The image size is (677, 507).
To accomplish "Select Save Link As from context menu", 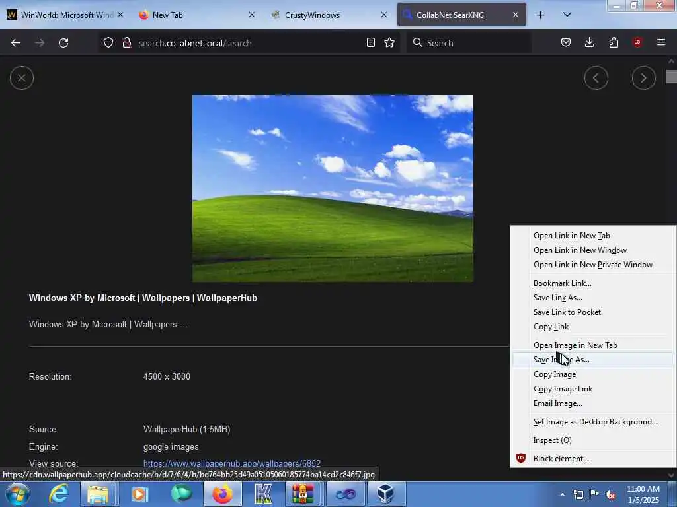I will 557,298.
